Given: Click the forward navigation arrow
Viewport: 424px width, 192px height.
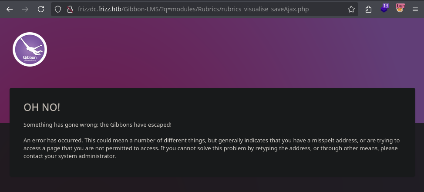Looking at the screenshot, I should (25, 9).
